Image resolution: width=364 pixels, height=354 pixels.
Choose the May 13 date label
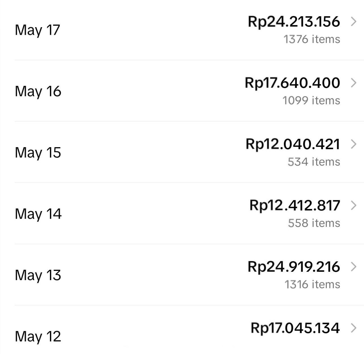38,275
